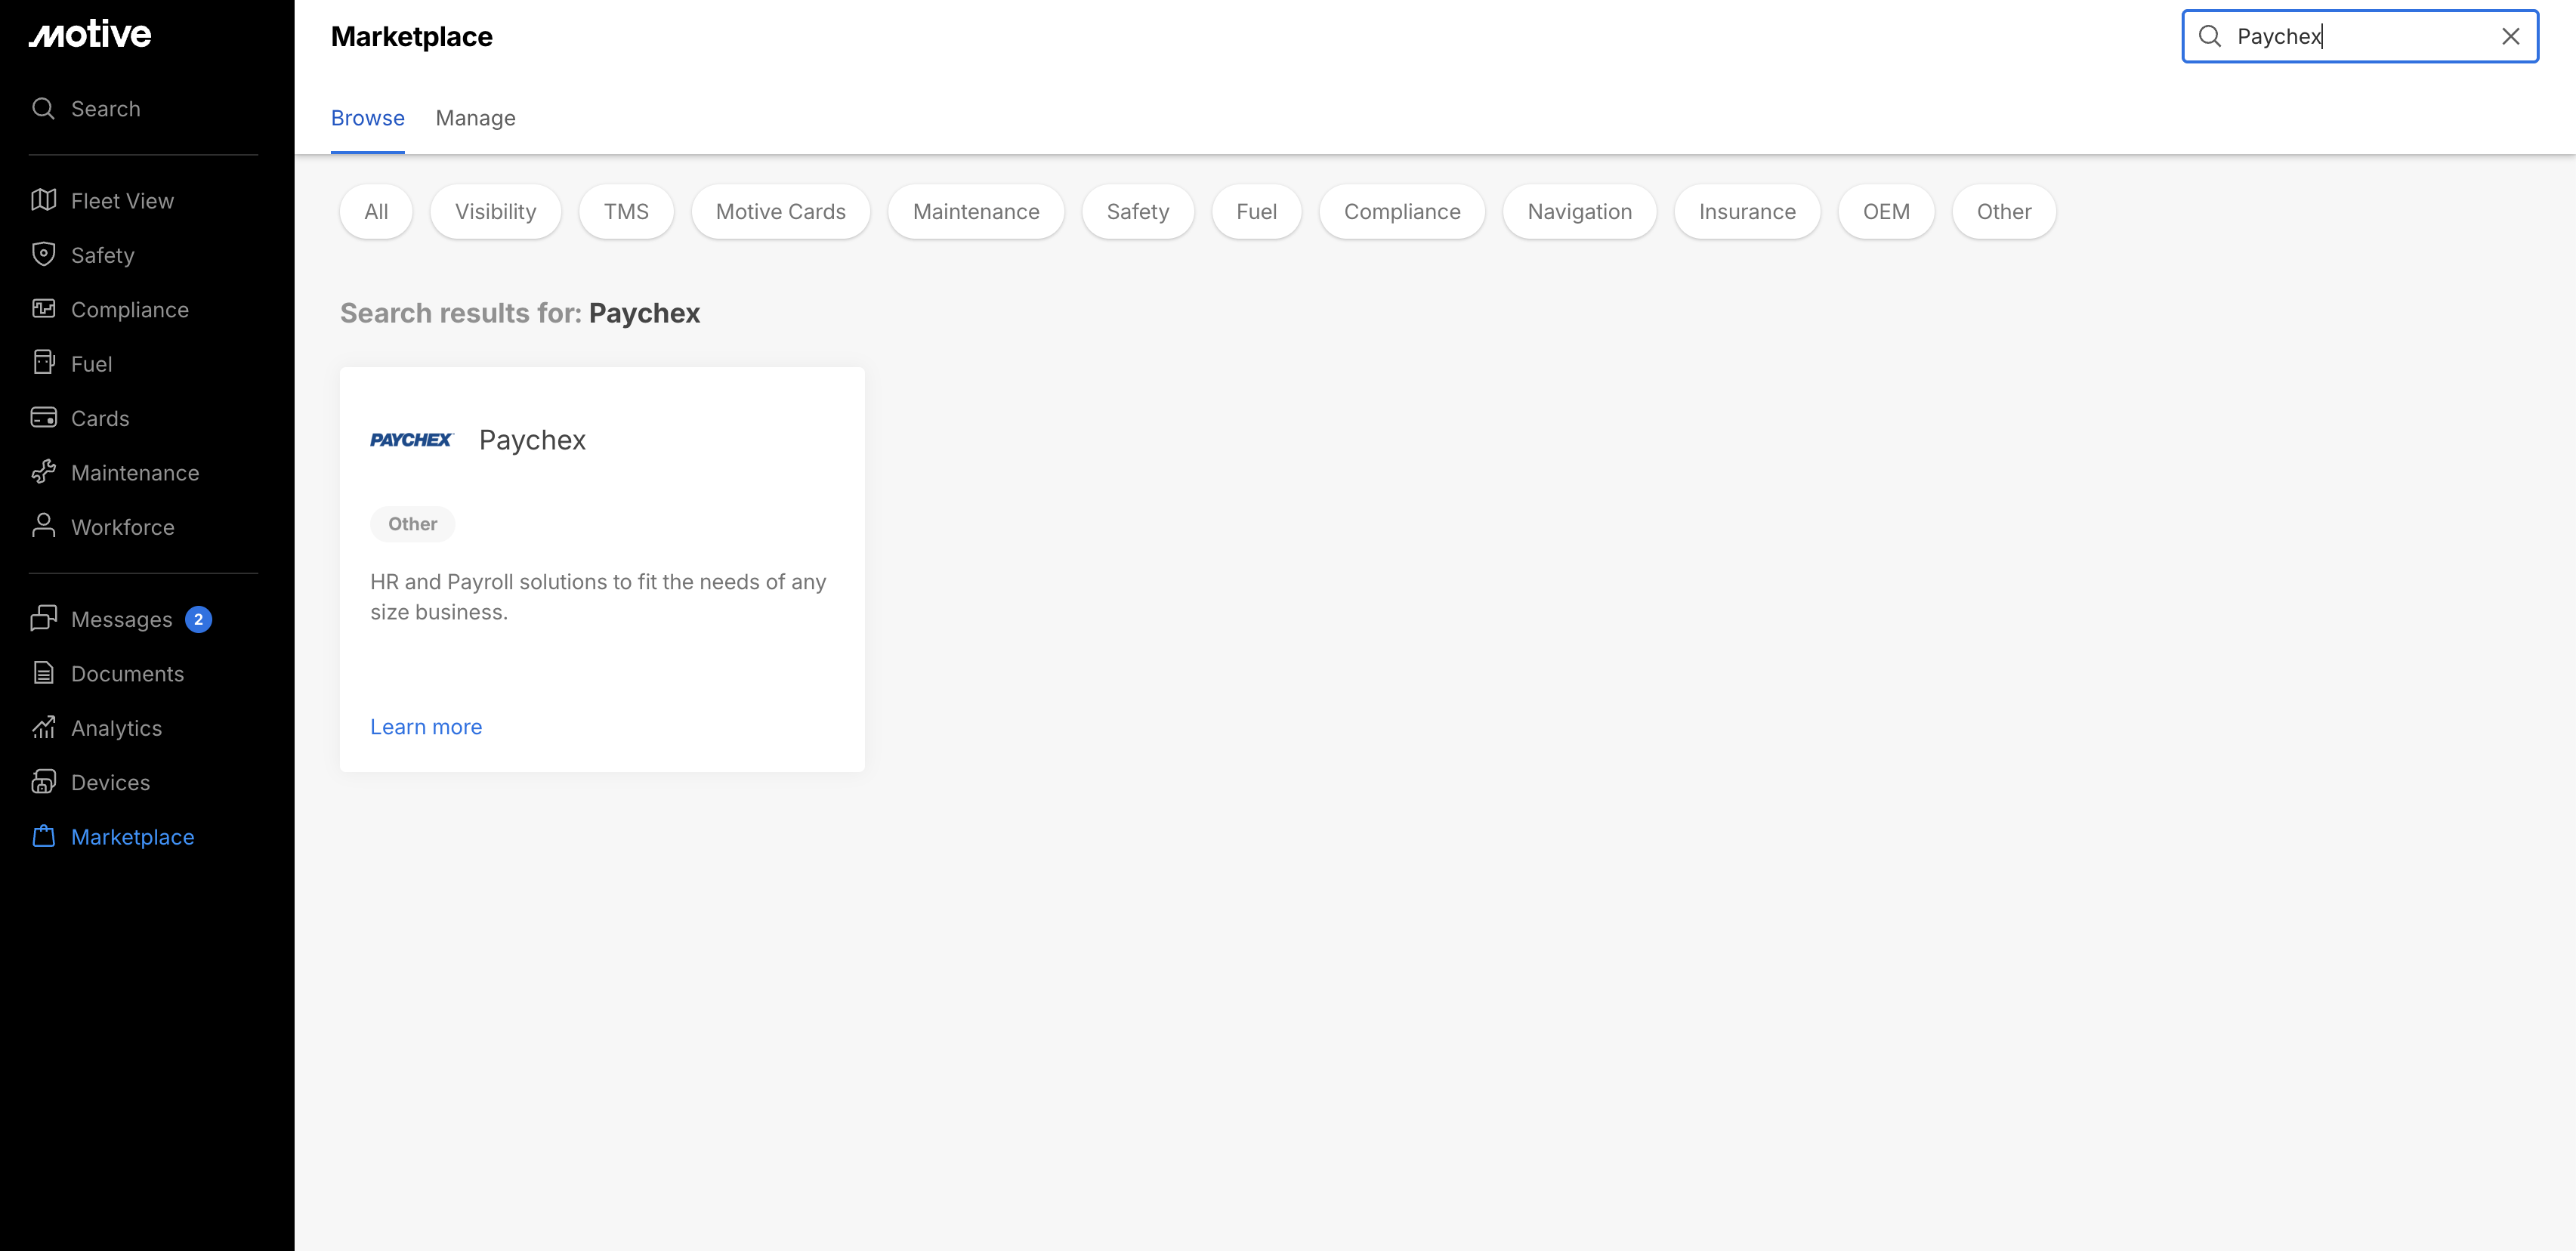Click the sidebar Fuel pump icon
The width and height of the screenshot is (2576, 1251).
pyautogui.click(x=43, y=363)
